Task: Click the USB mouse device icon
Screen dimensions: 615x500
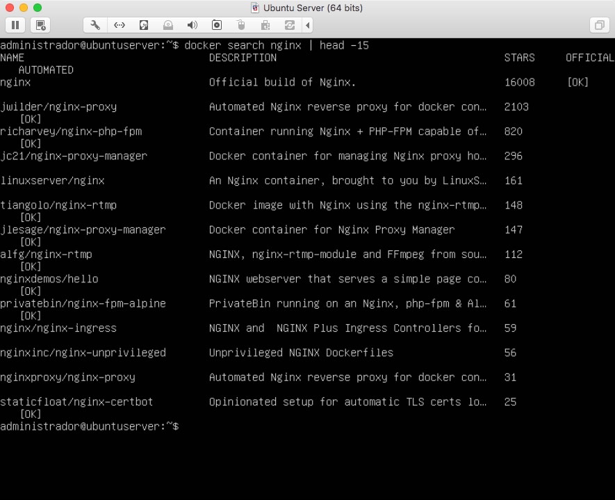Action: coord(241,26)
